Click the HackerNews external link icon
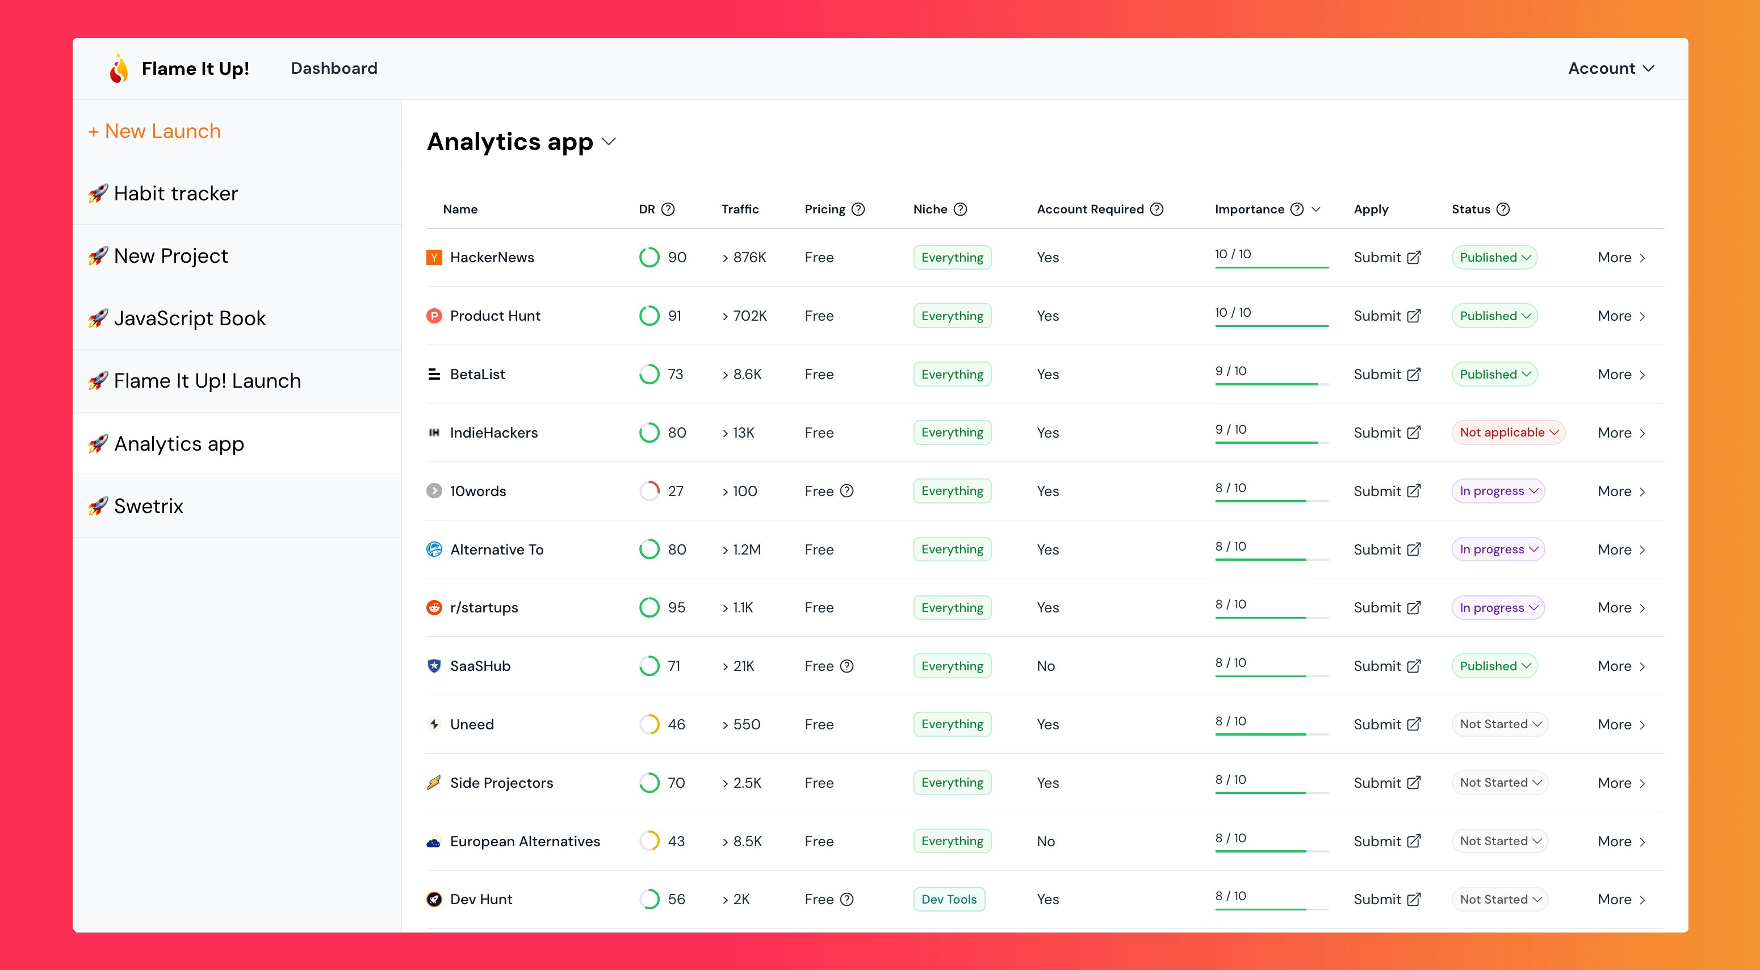 pos(1414,258)
